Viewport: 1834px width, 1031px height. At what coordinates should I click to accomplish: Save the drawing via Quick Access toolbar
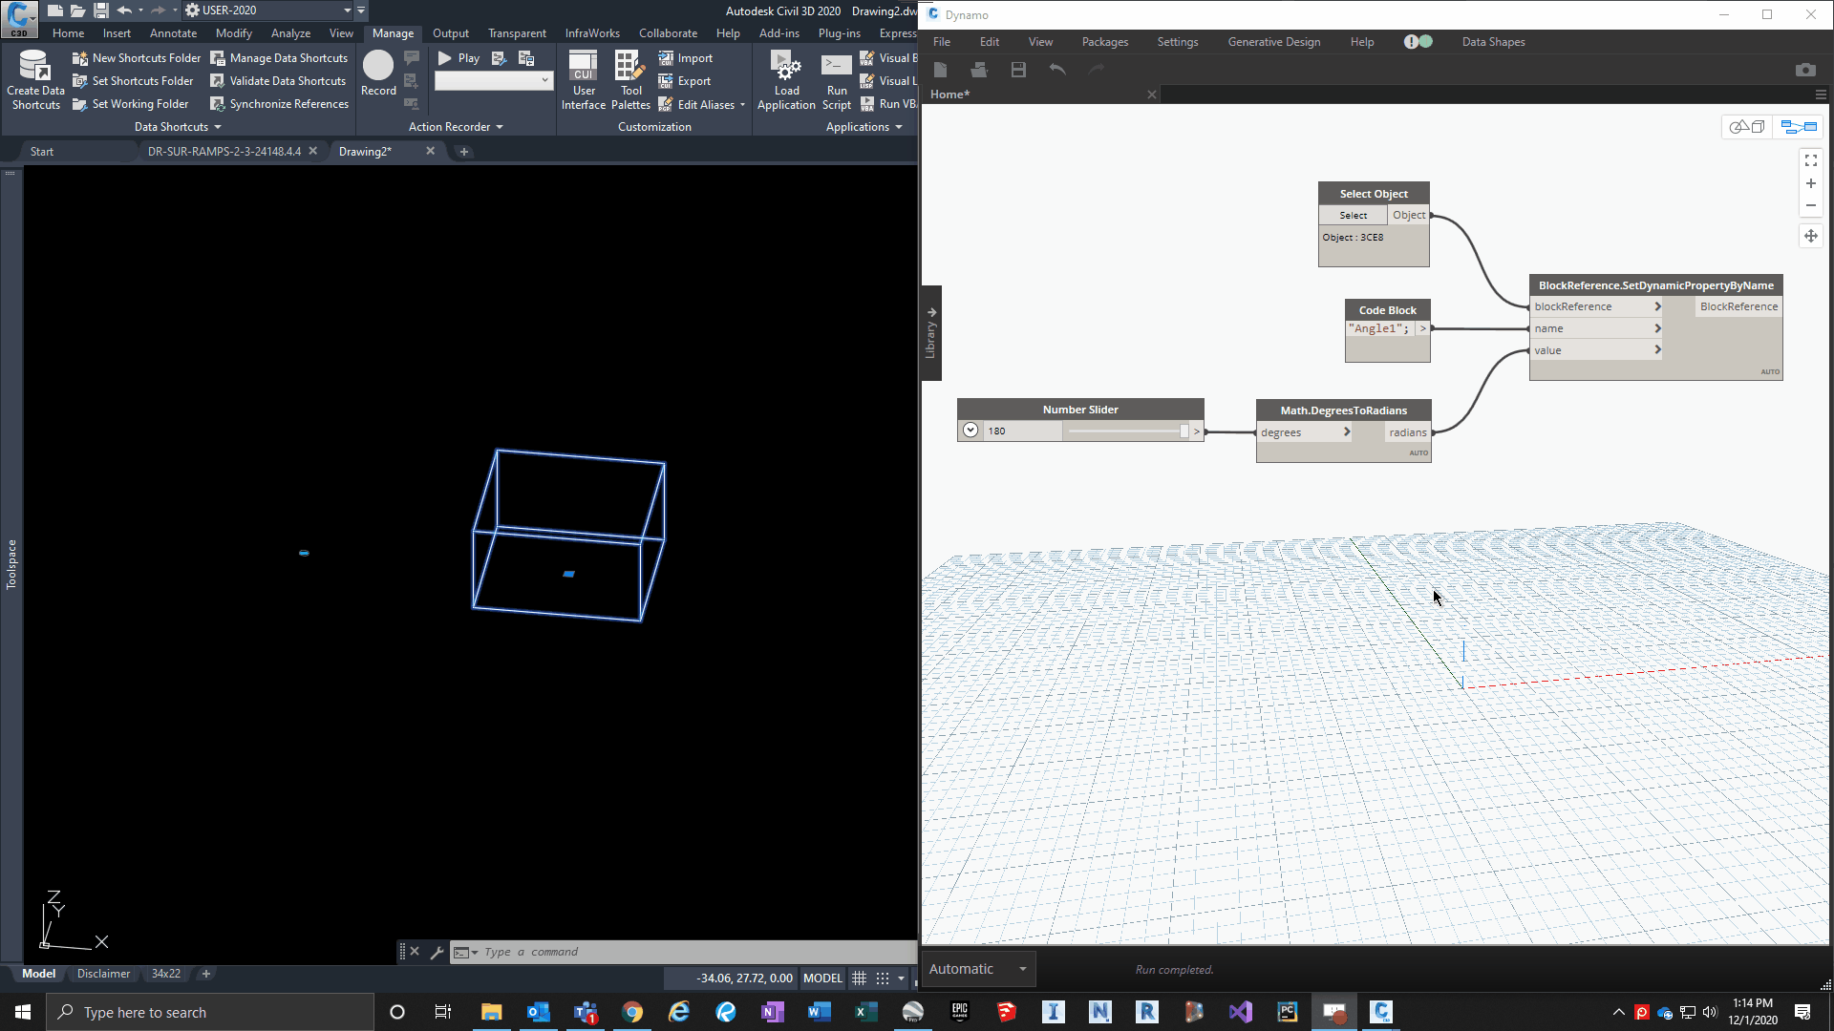click(100, 11)
